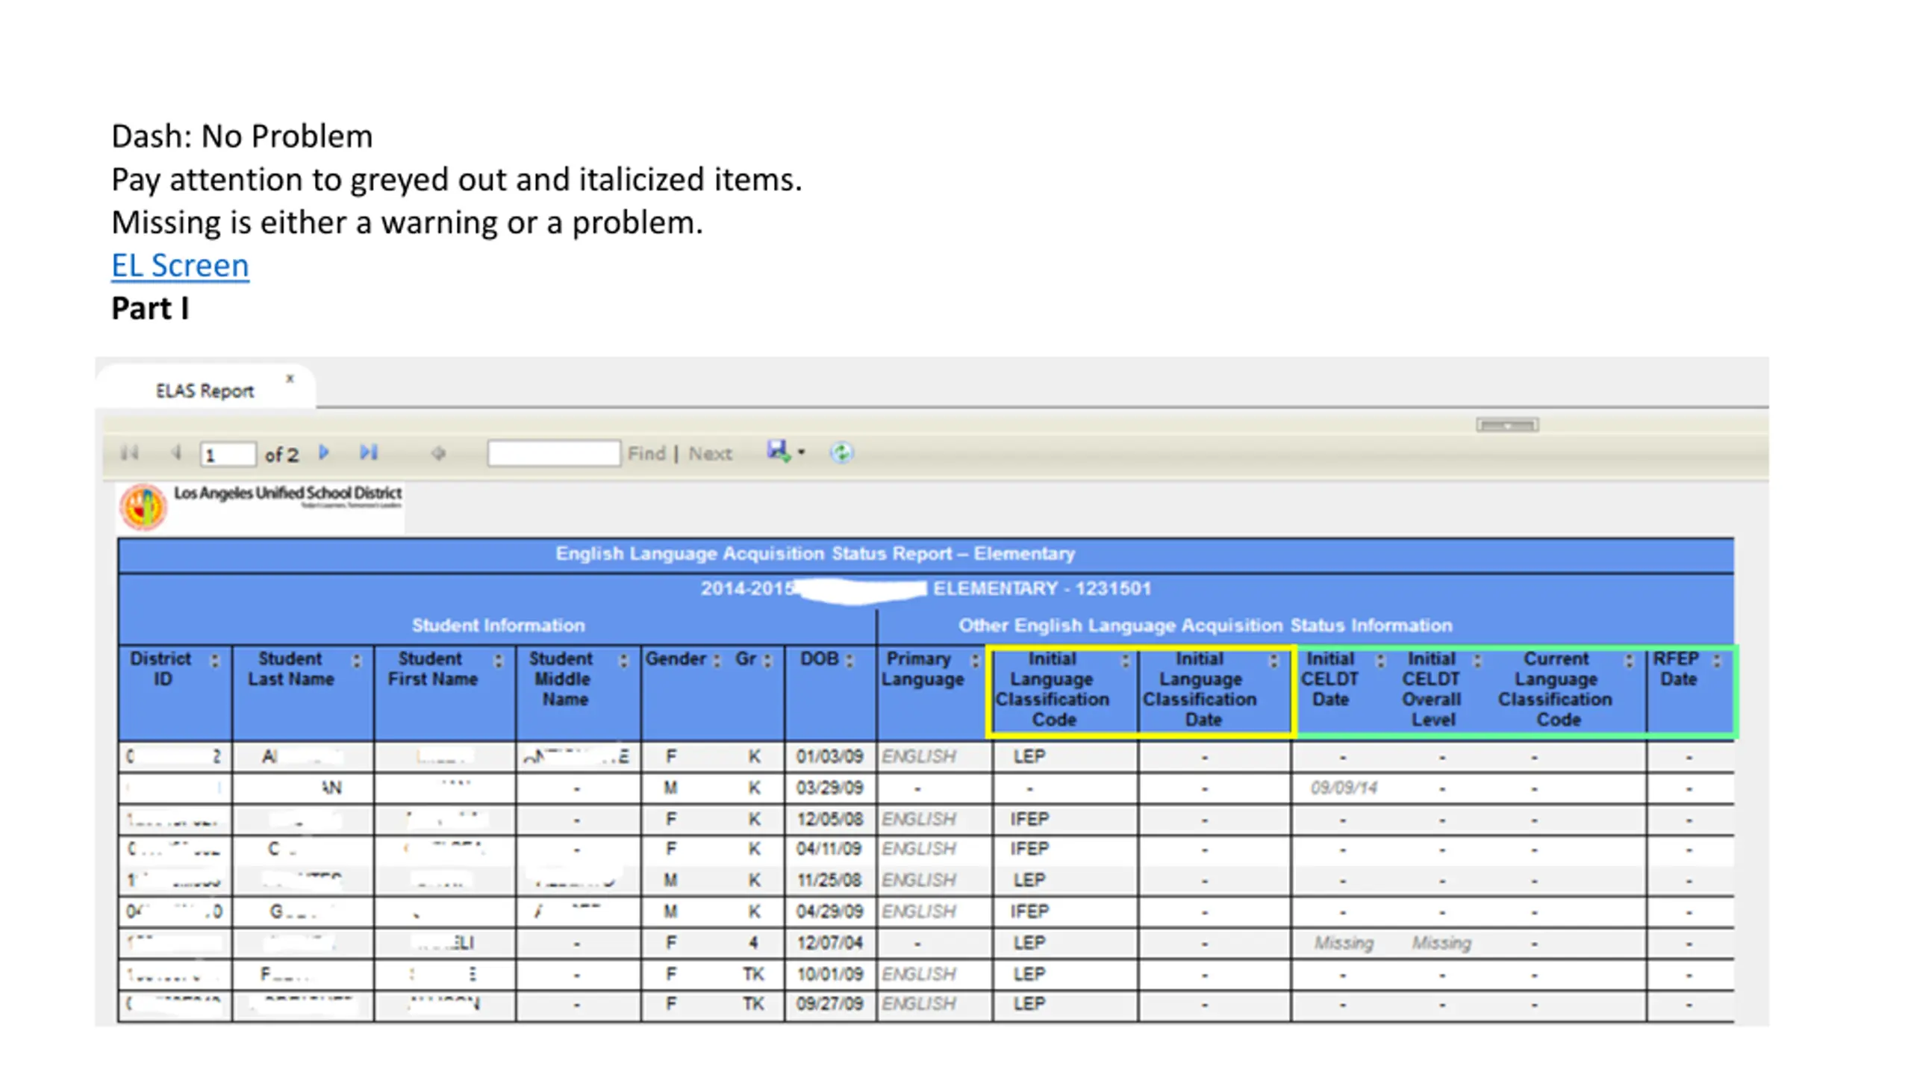Click the Find link in toolbar
The height and width of the screenshot is (1075, 1911).
click(x=646, y=453)
